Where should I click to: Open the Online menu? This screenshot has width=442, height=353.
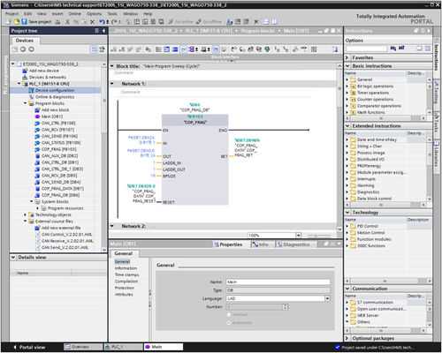74,13
